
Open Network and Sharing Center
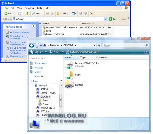point(83,52)
